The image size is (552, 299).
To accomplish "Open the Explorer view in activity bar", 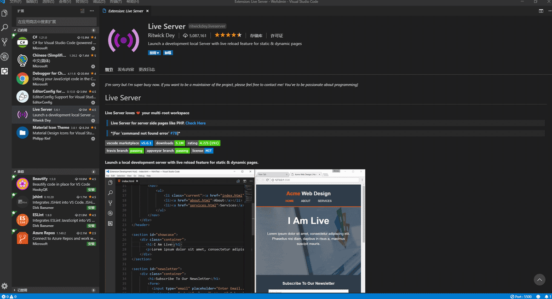I will click(x=5, y=13).
